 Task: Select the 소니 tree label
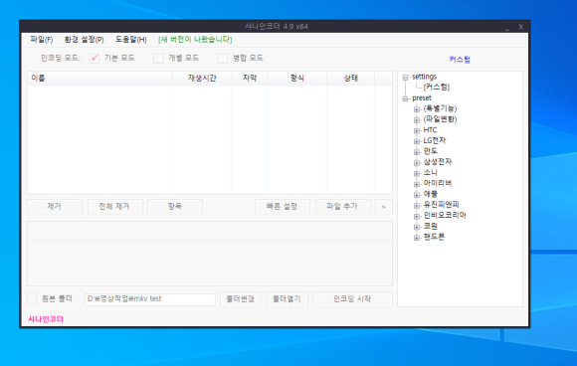(x=430, y=172)
